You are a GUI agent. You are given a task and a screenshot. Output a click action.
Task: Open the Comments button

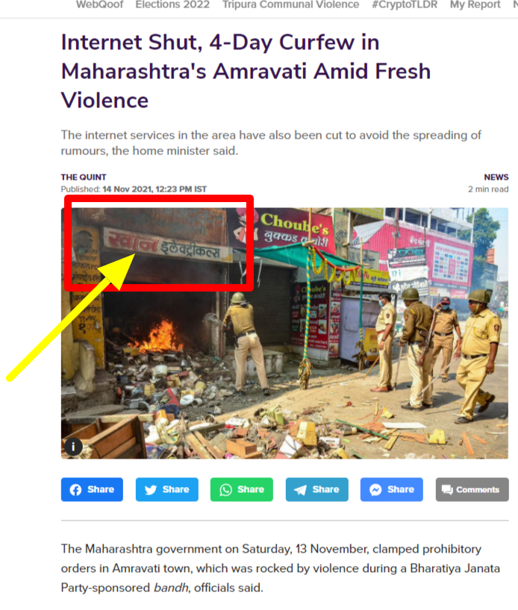(472, 490)
